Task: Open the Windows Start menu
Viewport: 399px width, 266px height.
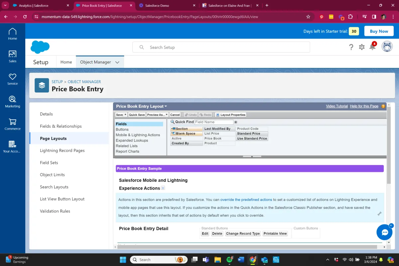Action: click(123, 260)
